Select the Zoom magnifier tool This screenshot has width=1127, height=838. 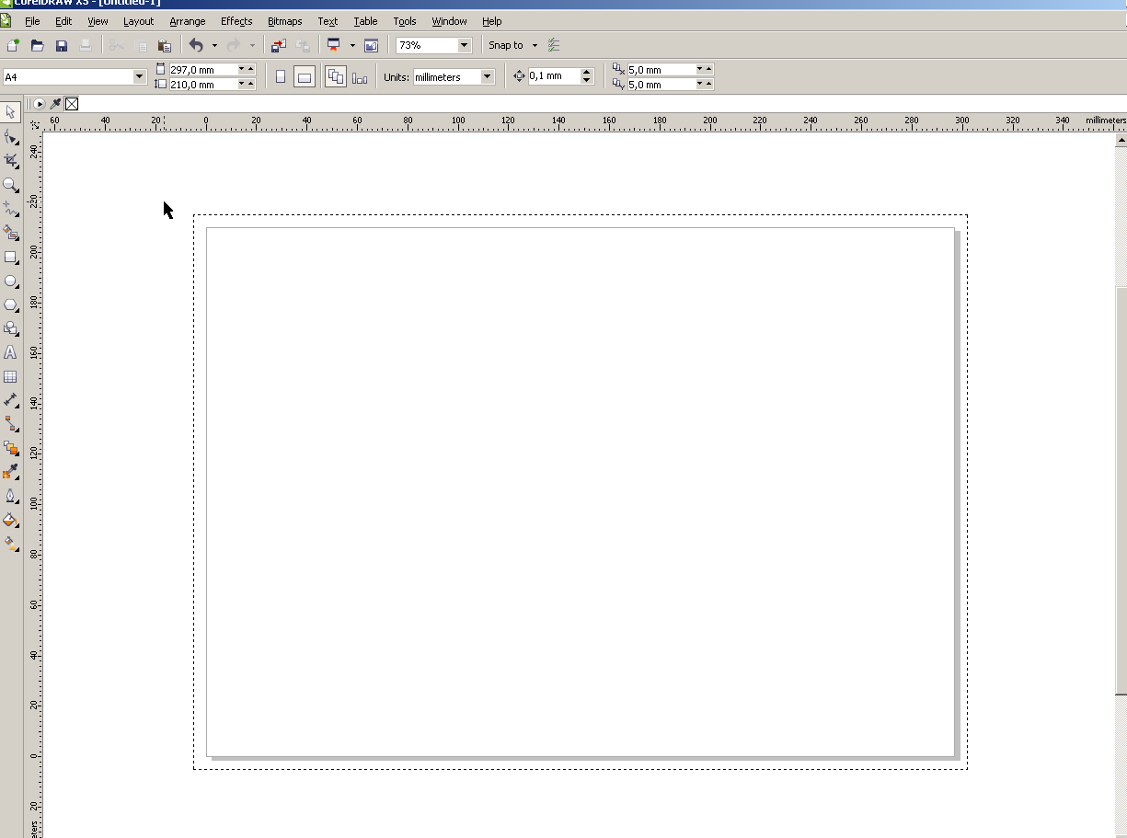click(11, 185)
